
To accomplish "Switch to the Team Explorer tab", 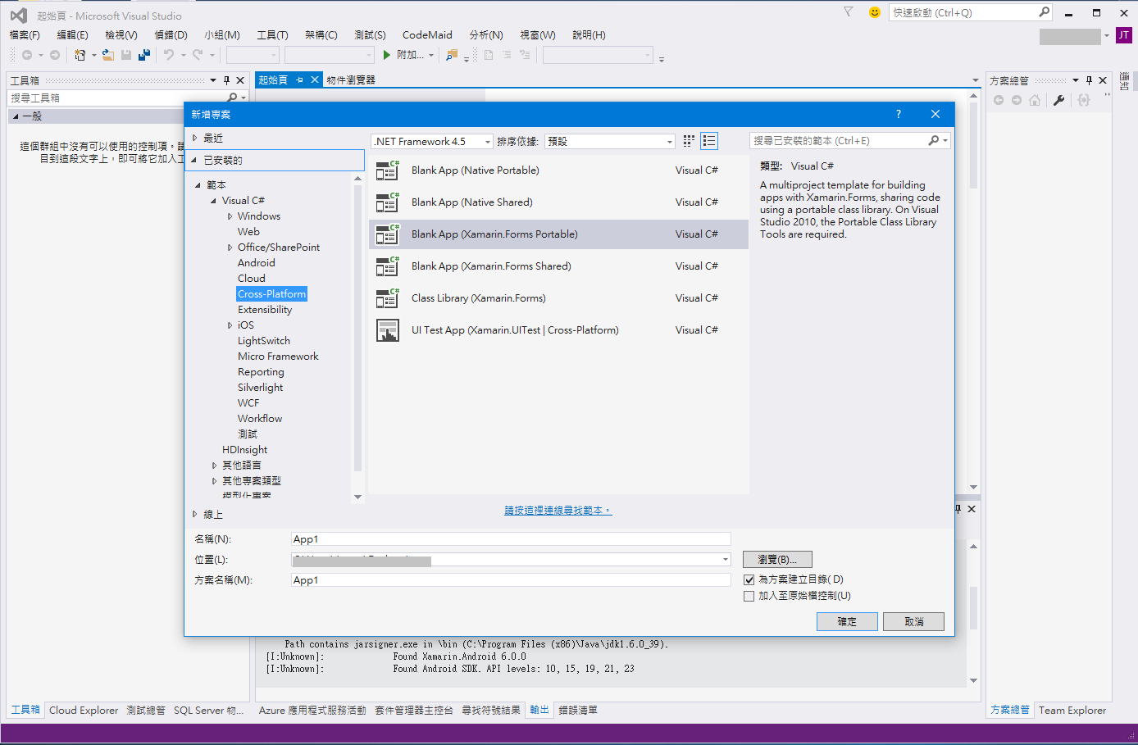I will click(1072, 711).
